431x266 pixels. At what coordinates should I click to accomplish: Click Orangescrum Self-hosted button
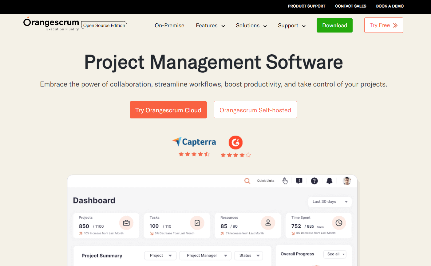(x=255, y=110)
